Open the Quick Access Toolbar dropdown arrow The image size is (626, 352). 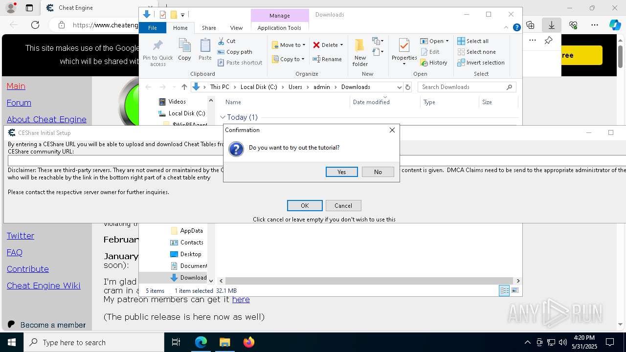tap(182, 15)
